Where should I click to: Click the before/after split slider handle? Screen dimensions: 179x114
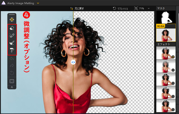click(73, 62)
